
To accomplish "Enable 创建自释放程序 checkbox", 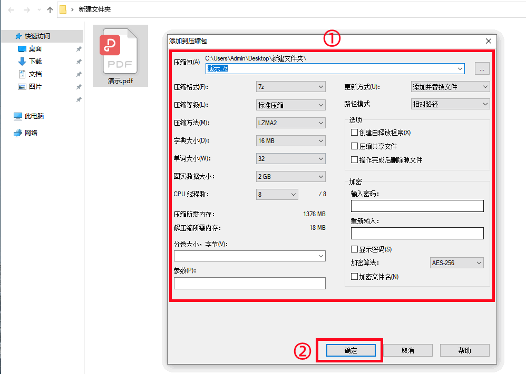I will tap(354, 133).
